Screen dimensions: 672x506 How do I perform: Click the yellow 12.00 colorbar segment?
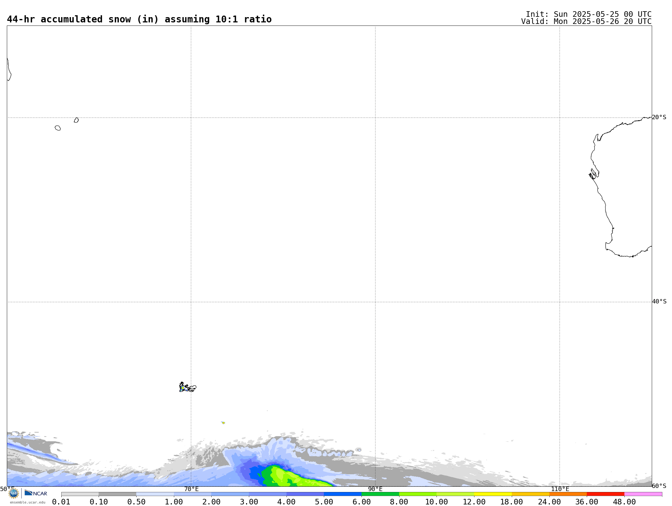(493, 494)
